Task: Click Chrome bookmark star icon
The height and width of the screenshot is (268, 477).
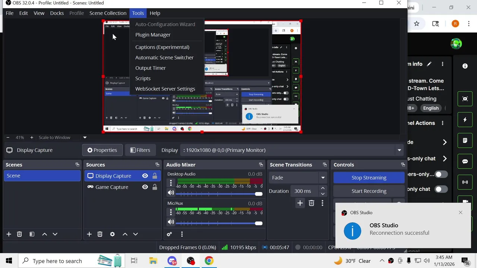Action: coord(417,24)
